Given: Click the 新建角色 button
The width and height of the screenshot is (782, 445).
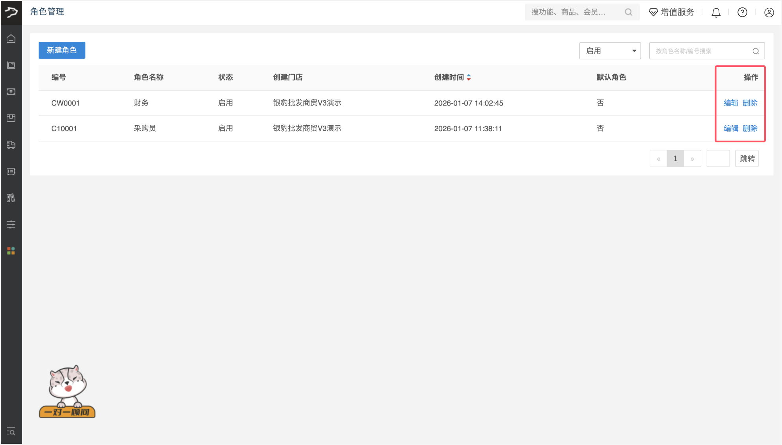Looking at the screenshot, I should [62, 50].
